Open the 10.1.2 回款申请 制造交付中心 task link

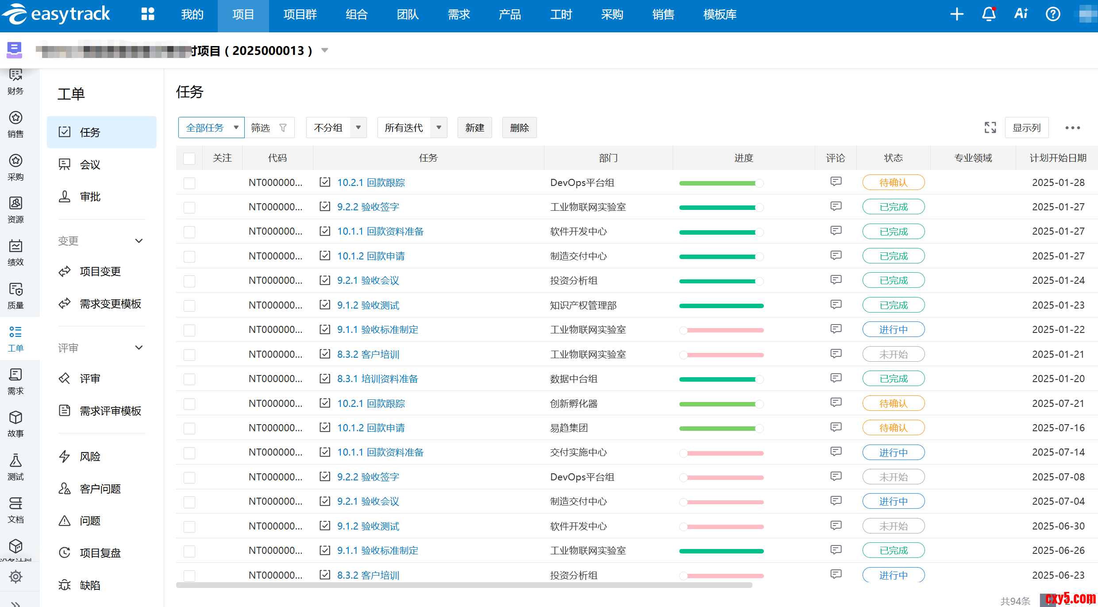[x=371, y=256]
